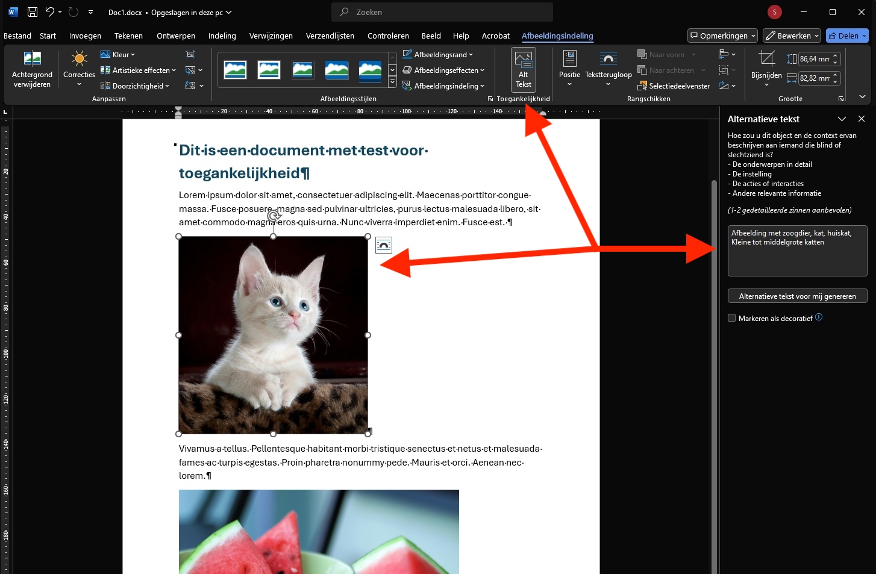Screen dimensions: 876x574
Task: Open the Bestand menu
Action: click(17, 36)
